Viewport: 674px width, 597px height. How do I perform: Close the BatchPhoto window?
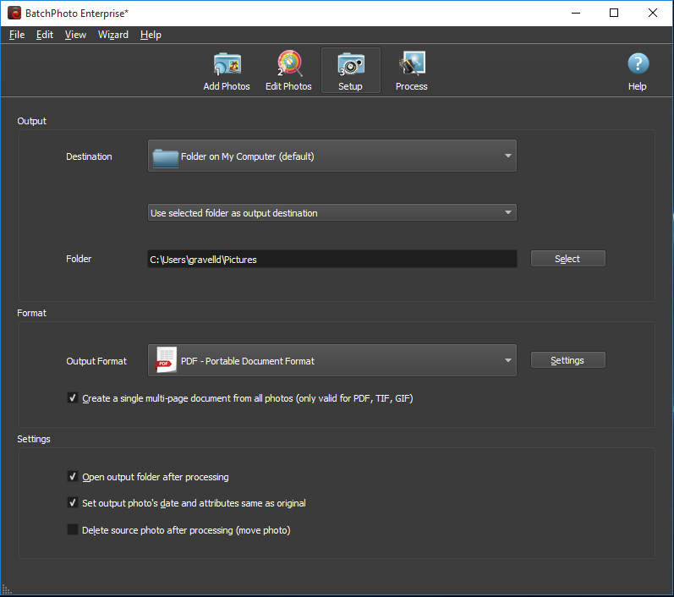click(653, 14)
